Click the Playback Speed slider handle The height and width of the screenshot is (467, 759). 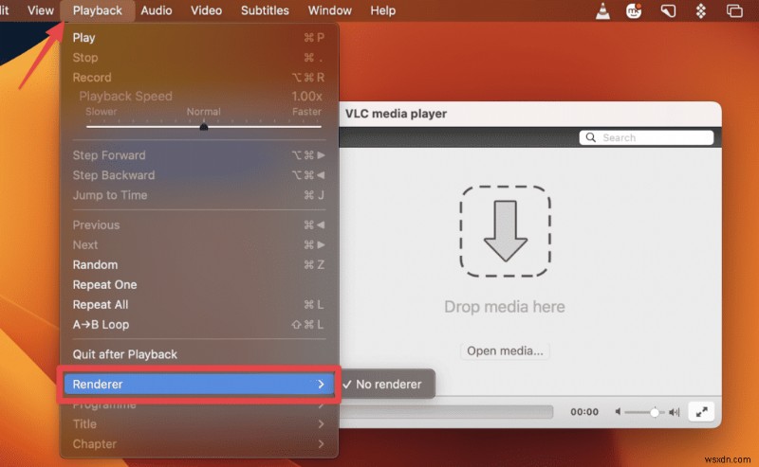[x=204, y=127]
